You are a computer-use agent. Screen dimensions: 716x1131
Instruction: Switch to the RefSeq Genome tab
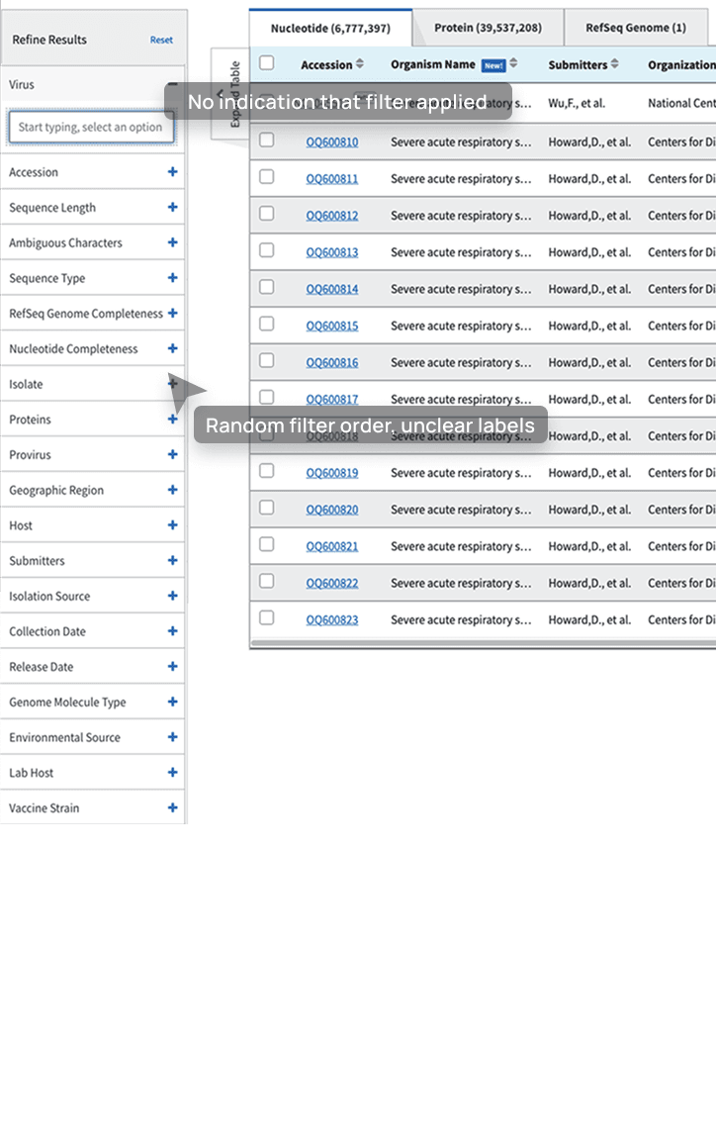[x=635, y=28]
